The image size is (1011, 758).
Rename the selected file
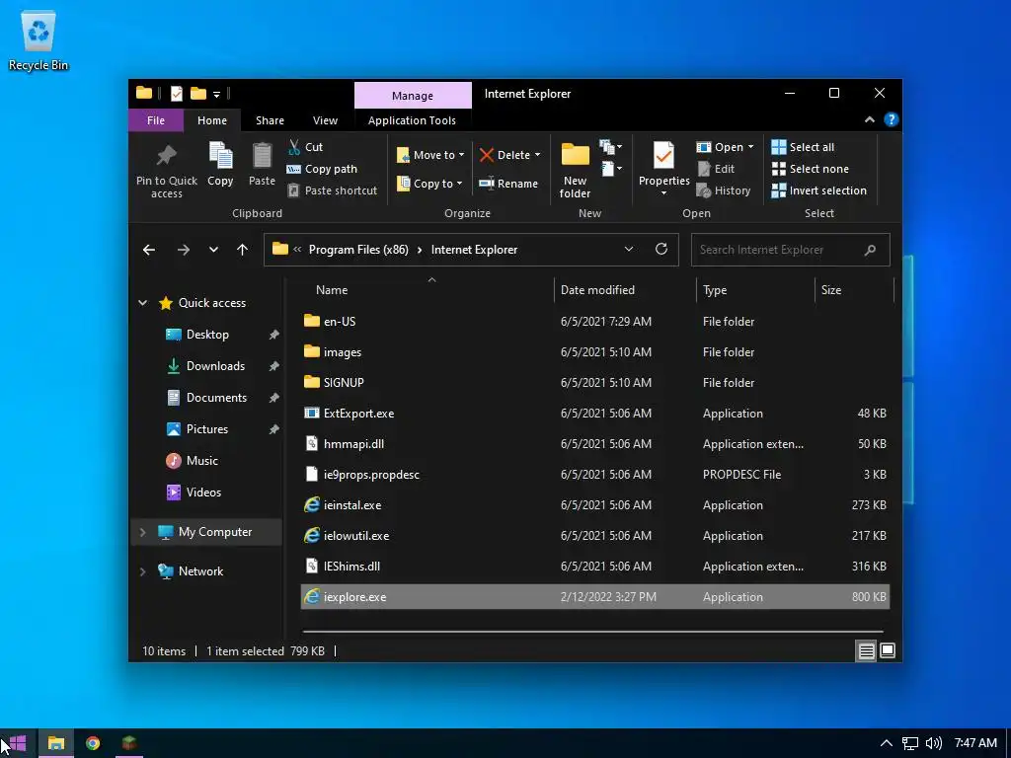pyautogui.click(x=508, y=184)
